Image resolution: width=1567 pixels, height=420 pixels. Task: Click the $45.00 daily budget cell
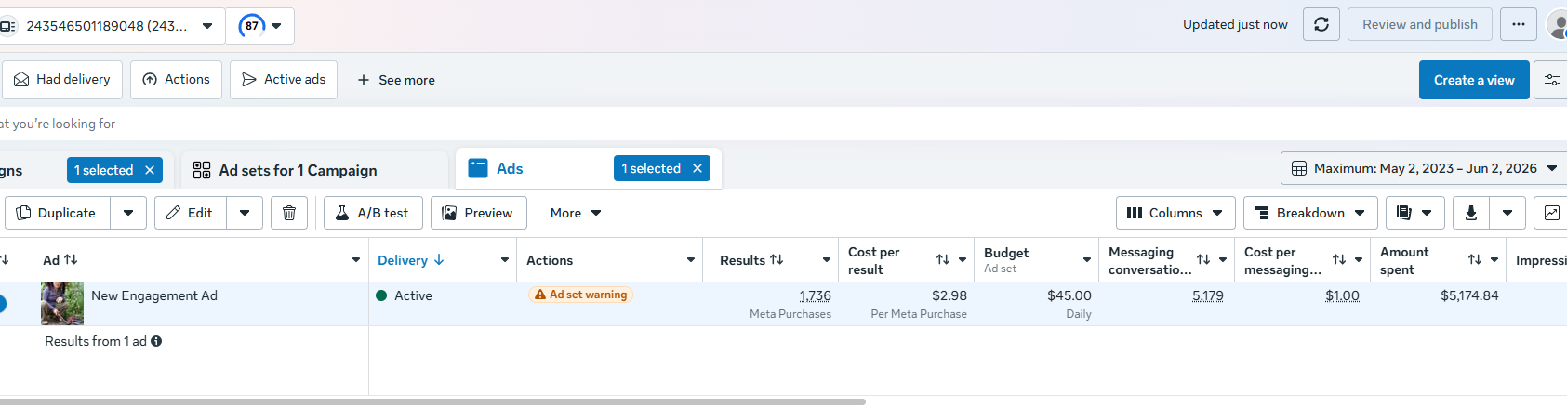point(1036,304)
